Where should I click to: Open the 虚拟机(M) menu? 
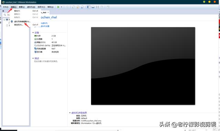[31, 7]
